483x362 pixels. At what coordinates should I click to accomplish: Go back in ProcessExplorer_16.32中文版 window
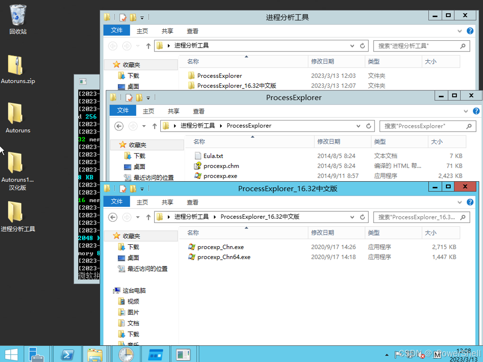113,217
